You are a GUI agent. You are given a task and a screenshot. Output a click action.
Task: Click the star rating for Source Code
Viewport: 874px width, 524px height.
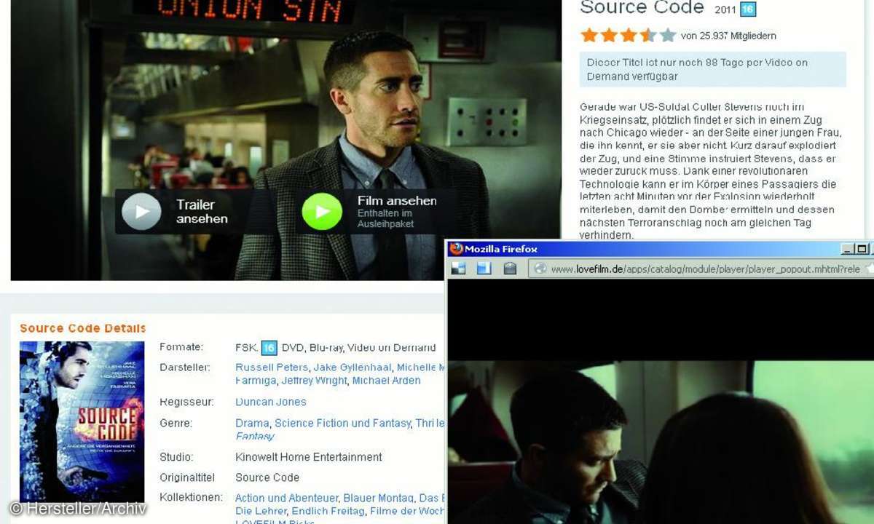click(628, 35)
